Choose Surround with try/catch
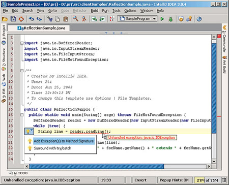Viewport: 229px width, 185px height. coord(52,148)
